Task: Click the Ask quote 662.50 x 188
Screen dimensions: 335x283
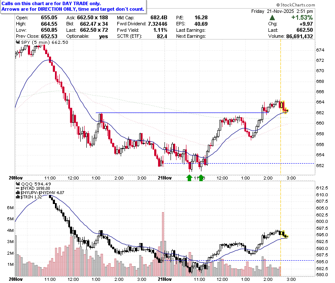Action: point(92,18)
